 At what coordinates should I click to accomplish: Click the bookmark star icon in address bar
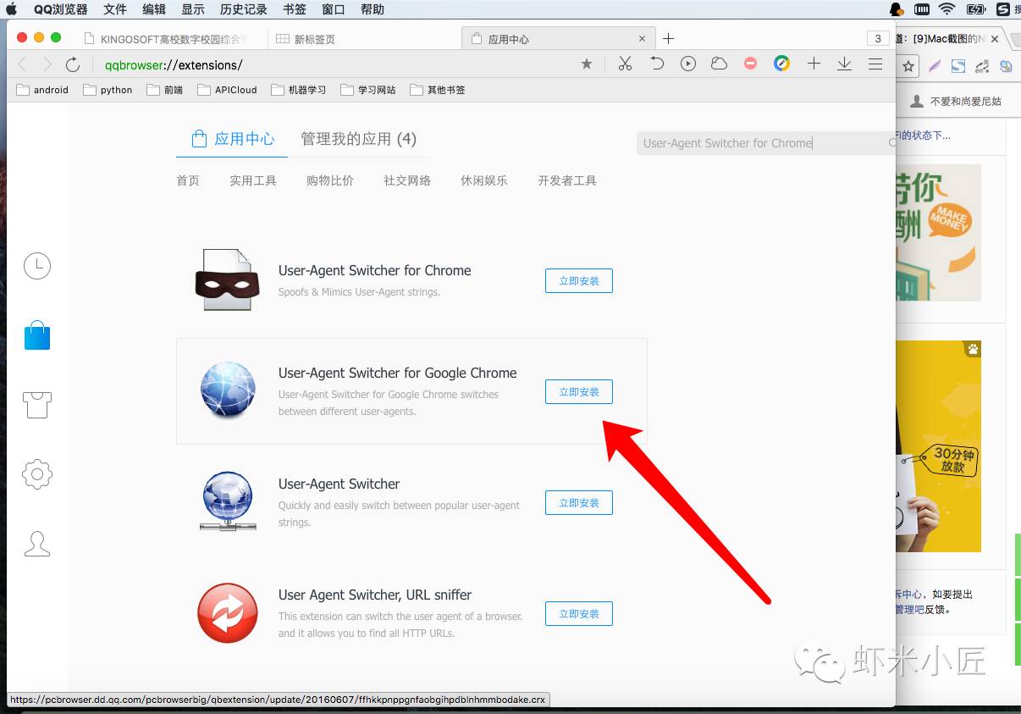point(587,64)
